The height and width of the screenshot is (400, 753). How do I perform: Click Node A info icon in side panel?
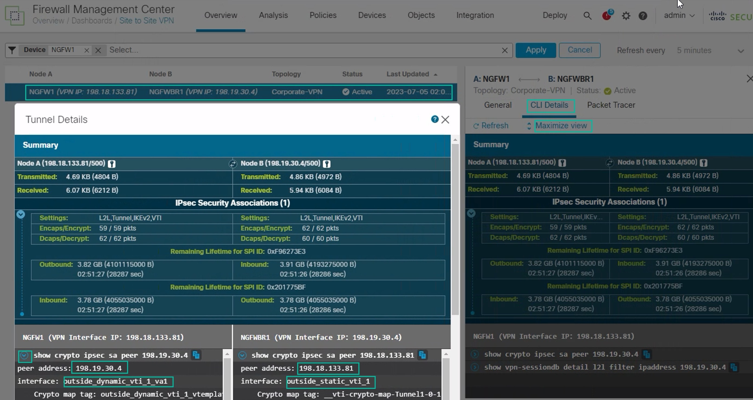(x=562, y=163)
